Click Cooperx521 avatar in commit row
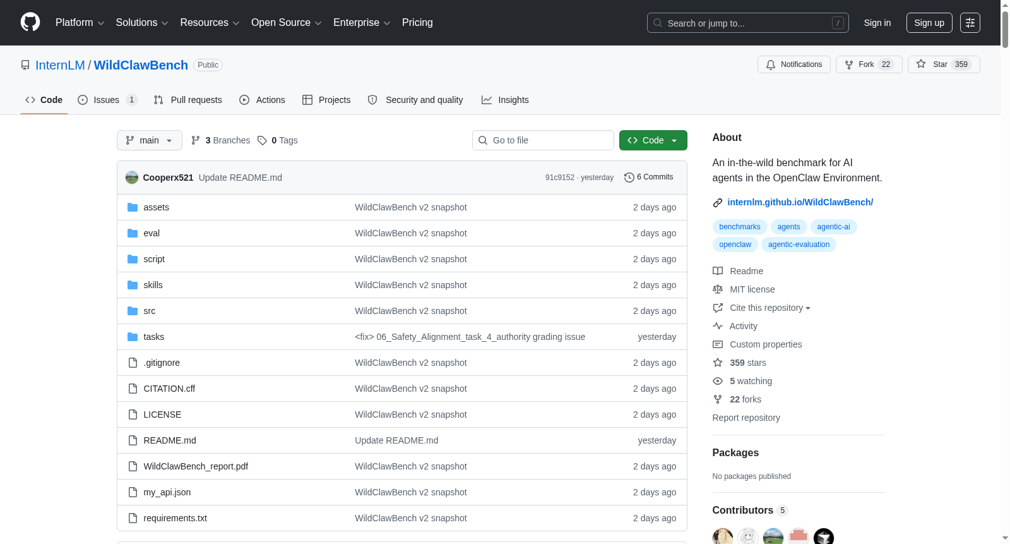This screenshot has height=544, width=1010. [132, 178]
